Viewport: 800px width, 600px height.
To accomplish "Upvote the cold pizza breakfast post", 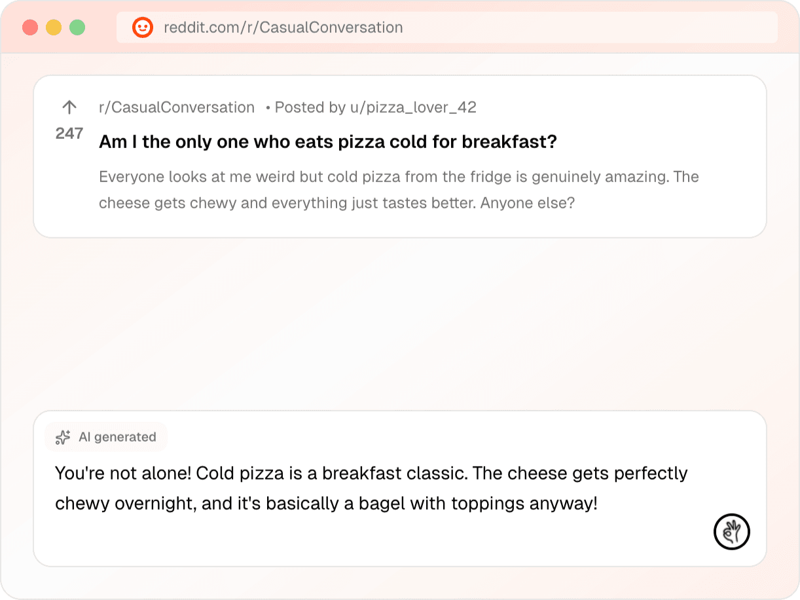I will pyautogui.click(x=69, y=107).
